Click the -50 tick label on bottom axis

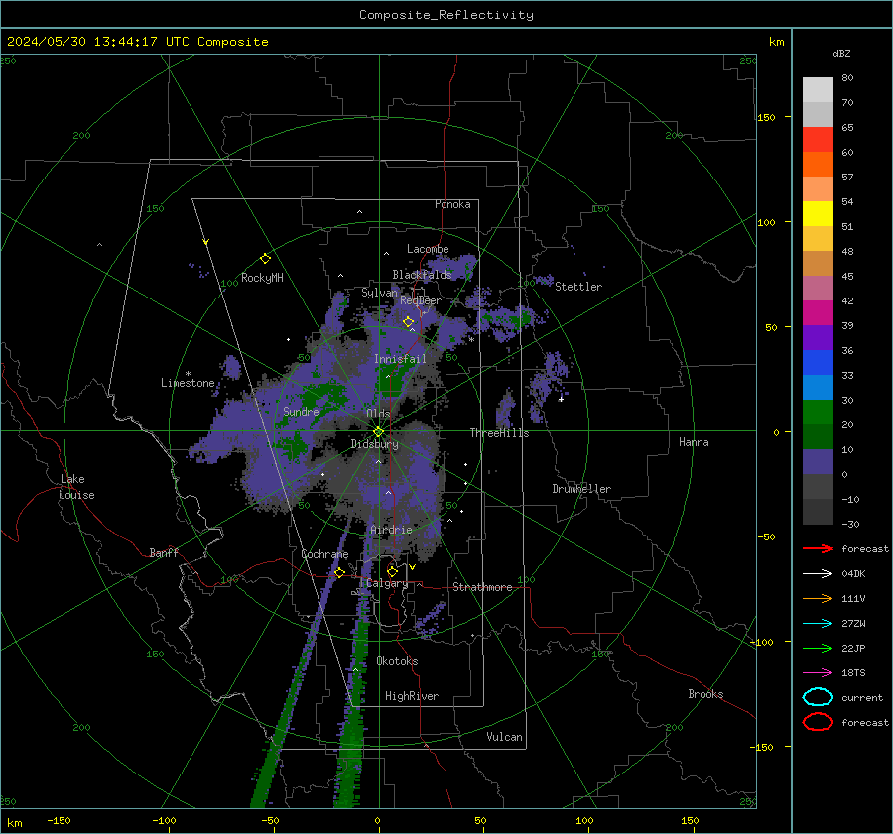(x=270, y=820)
